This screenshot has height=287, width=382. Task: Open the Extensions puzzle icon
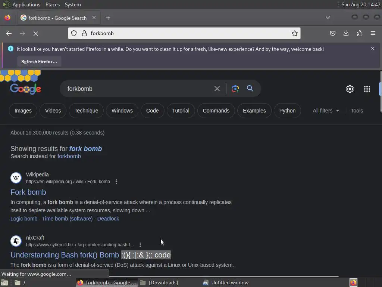[x=360, y=33]
